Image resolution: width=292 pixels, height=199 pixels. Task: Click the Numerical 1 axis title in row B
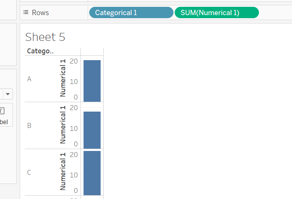coord(63,125)
